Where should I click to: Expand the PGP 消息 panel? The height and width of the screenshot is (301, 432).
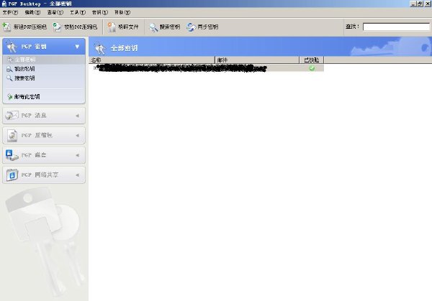click(x=44, y=116)
